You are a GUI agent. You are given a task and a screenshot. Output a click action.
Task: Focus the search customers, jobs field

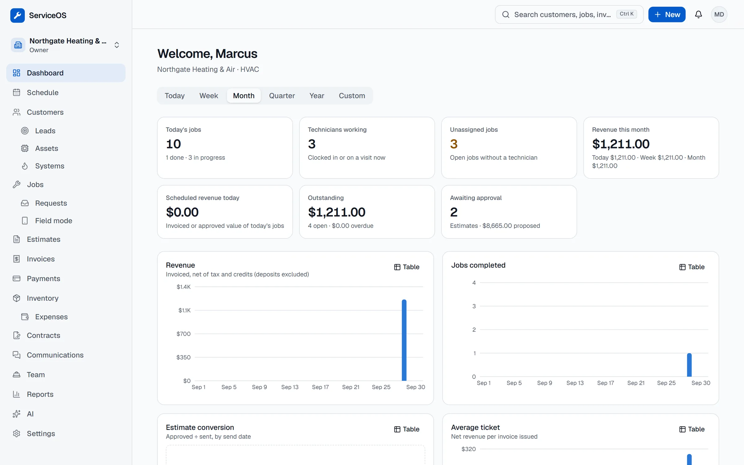pos(569,15)
